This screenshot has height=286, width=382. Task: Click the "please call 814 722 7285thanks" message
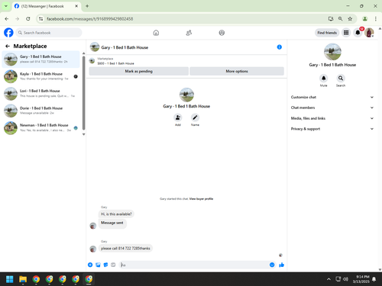(x=125, y=249)
